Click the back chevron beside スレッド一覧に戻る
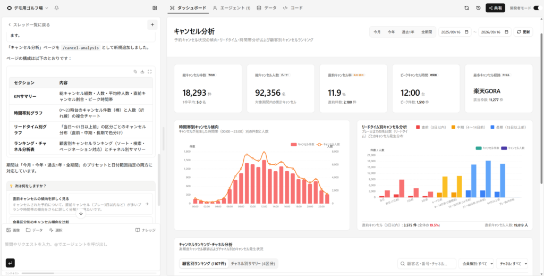Image resolution: width=544 pixels, height=276 pixels. pos(10,24)
